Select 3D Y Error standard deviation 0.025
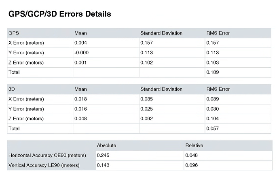Image resolution: width=279 pixels, height=175 pixels. point(146,109)
